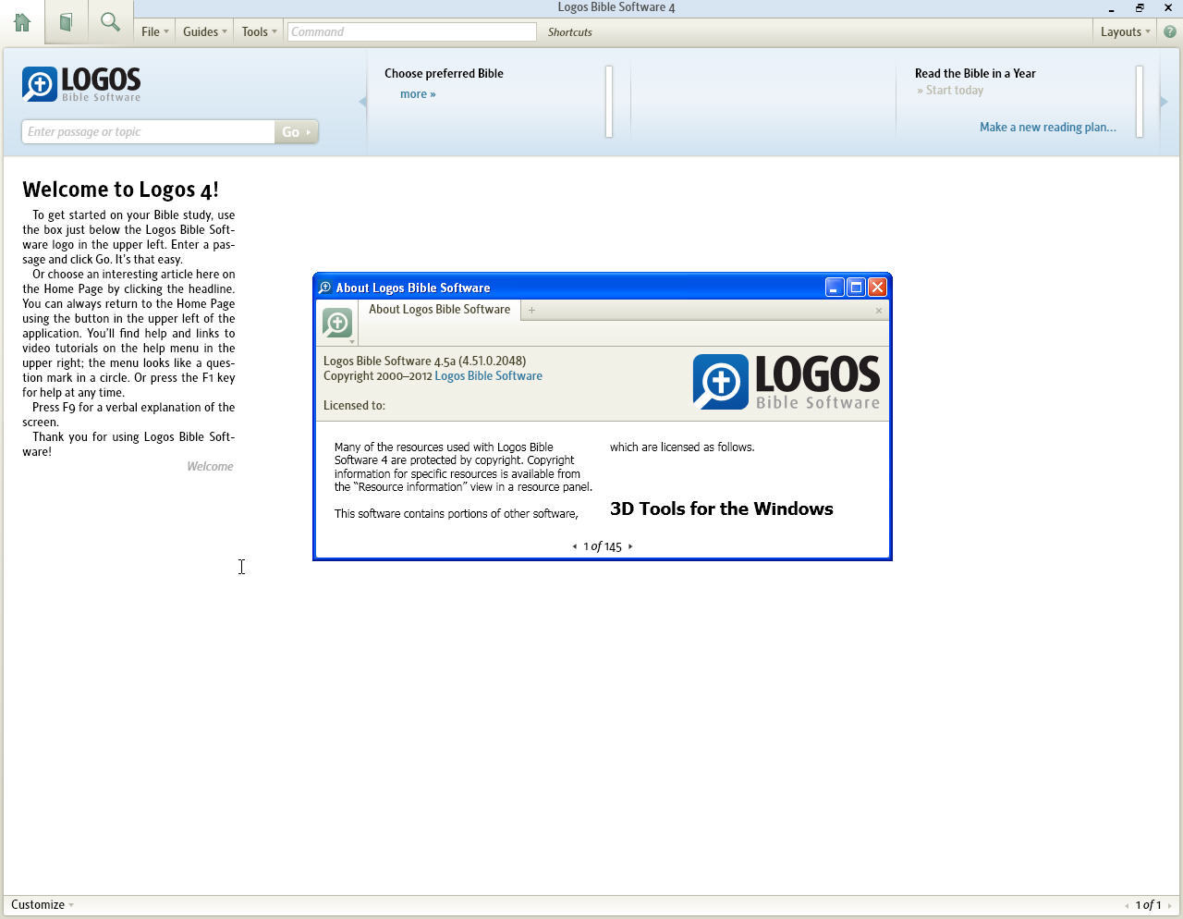Maximize the About Logos Bible Software window
This screenshot has height=919, width=1183.
[856, 288]
